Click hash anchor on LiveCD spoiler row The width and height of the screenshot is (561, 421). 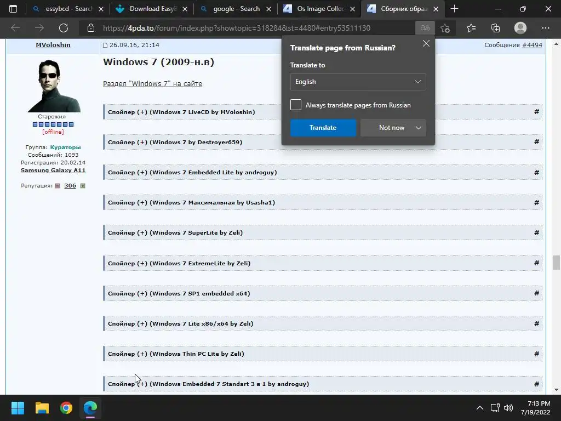click(x=536, y=112)
